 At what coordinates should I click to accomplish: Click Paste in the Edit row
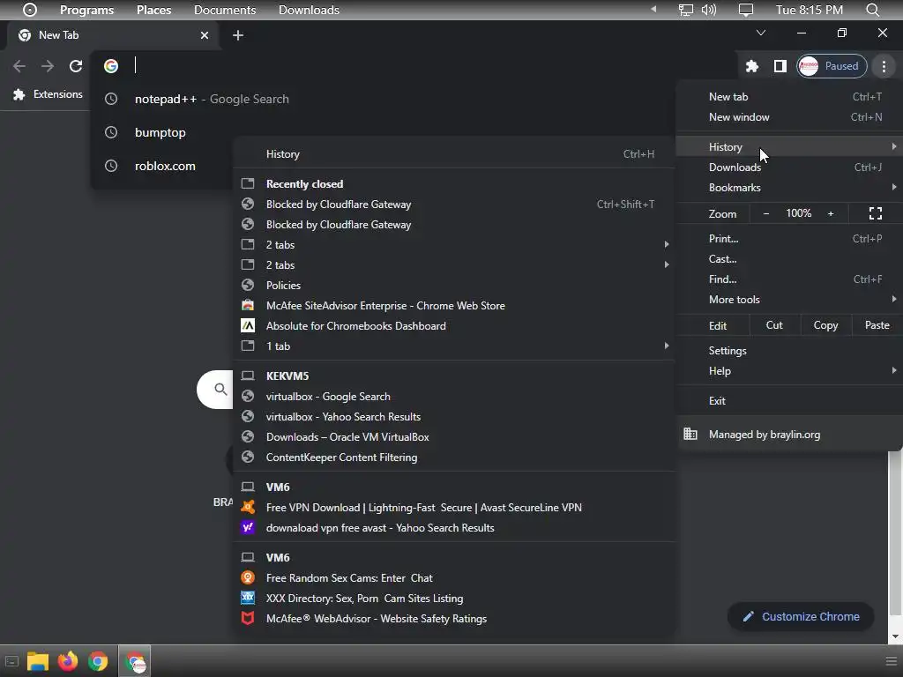[877, 325]
